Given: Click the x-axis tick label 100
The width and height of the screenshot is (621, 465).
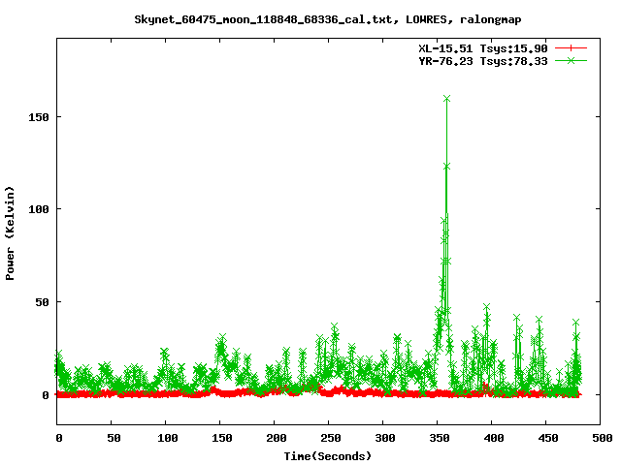Looking at the screenshot, I should (168, 438).
